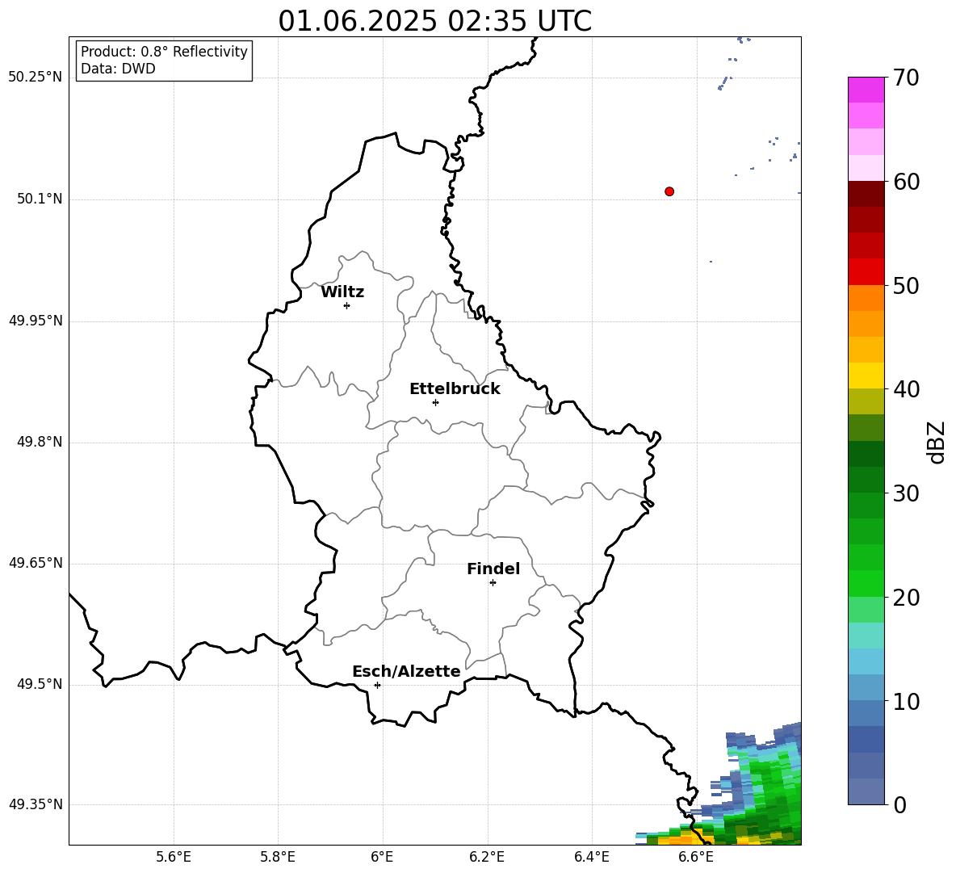Pick the orange colorbar swatch just below 50
Screen dimensions: 956x873
(x=866, y=298)
